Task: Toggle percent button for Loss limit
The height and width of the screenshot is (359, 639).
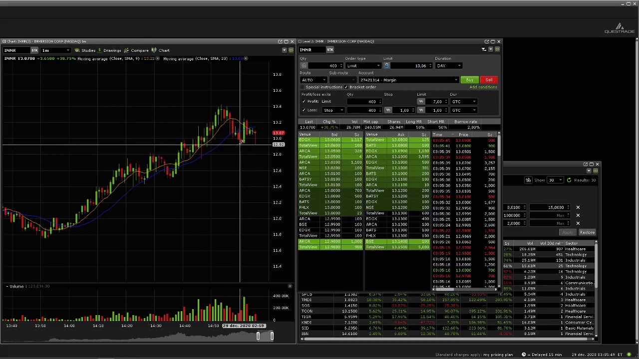Action: pos(421,110)
